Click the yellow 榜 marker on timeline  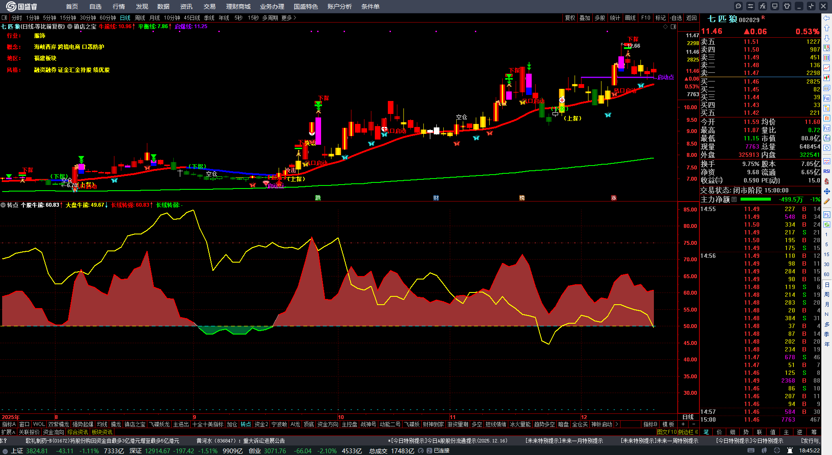pyautogui.click(x=522, y=198)
